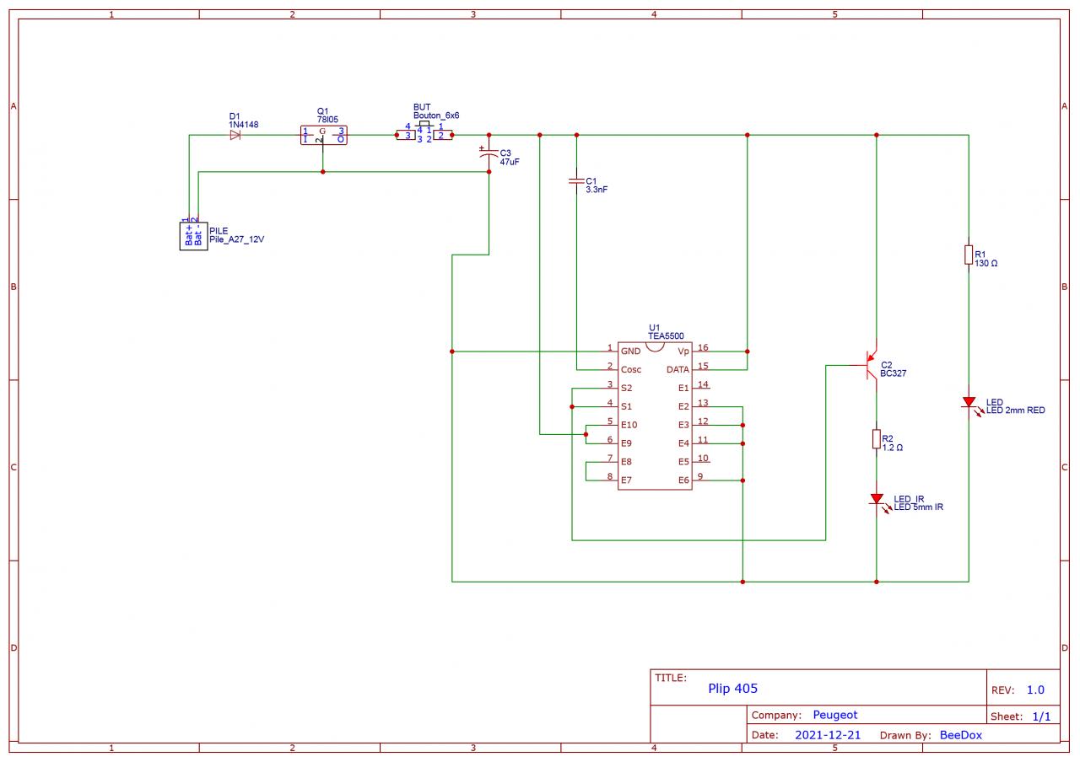Click the '1N4148' value text
This screenshot has height=762, width=1080.
(x=243, y=125)
